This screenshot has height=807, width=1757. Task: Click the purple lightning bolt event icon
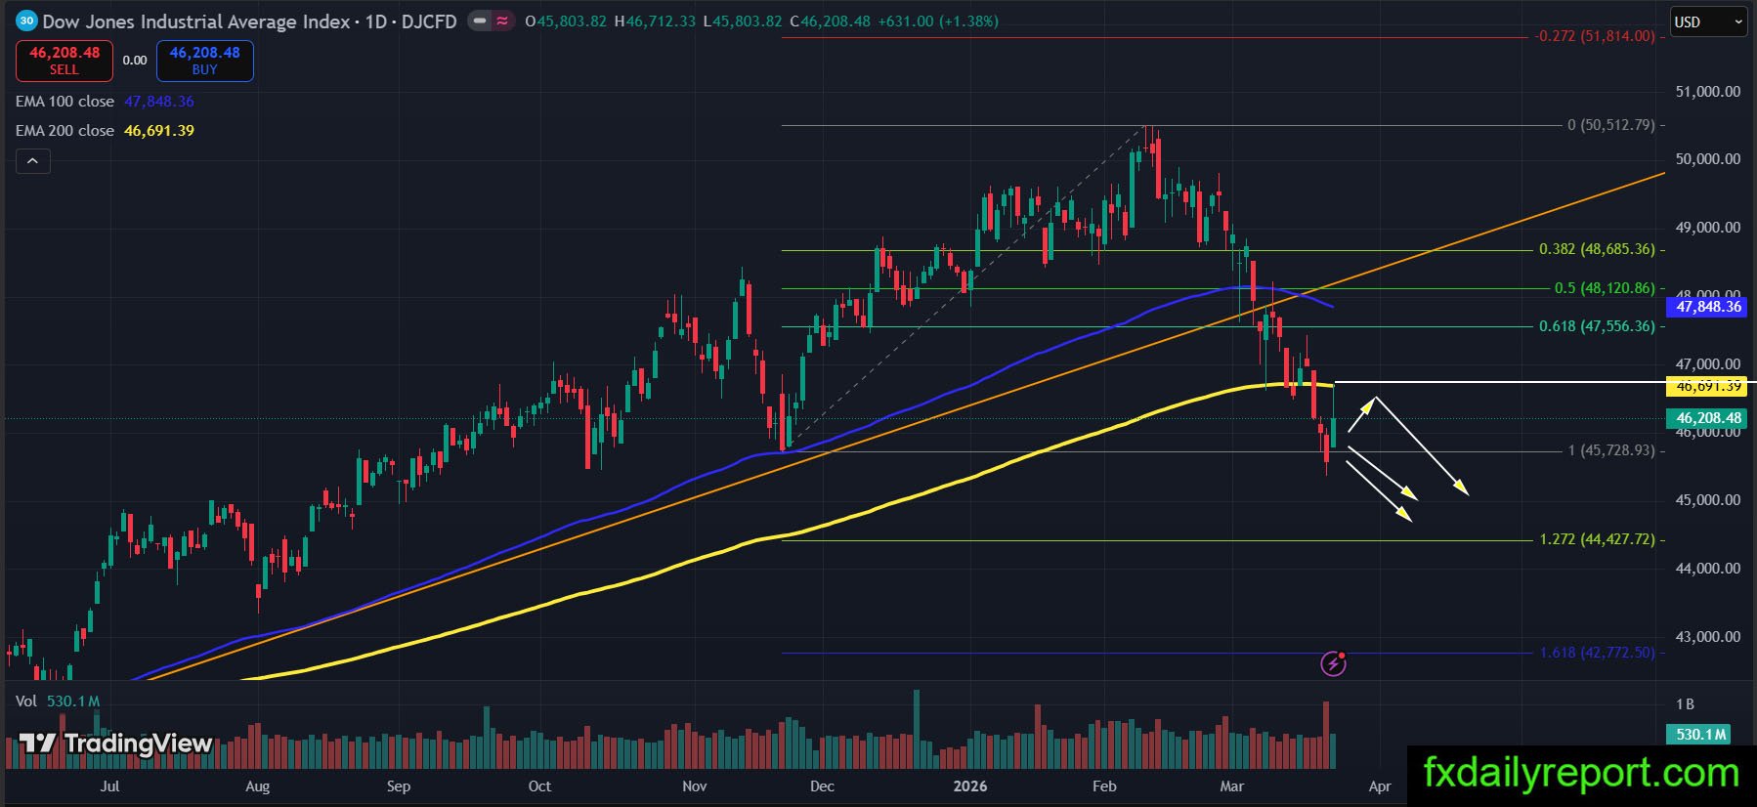point(1333,664)
